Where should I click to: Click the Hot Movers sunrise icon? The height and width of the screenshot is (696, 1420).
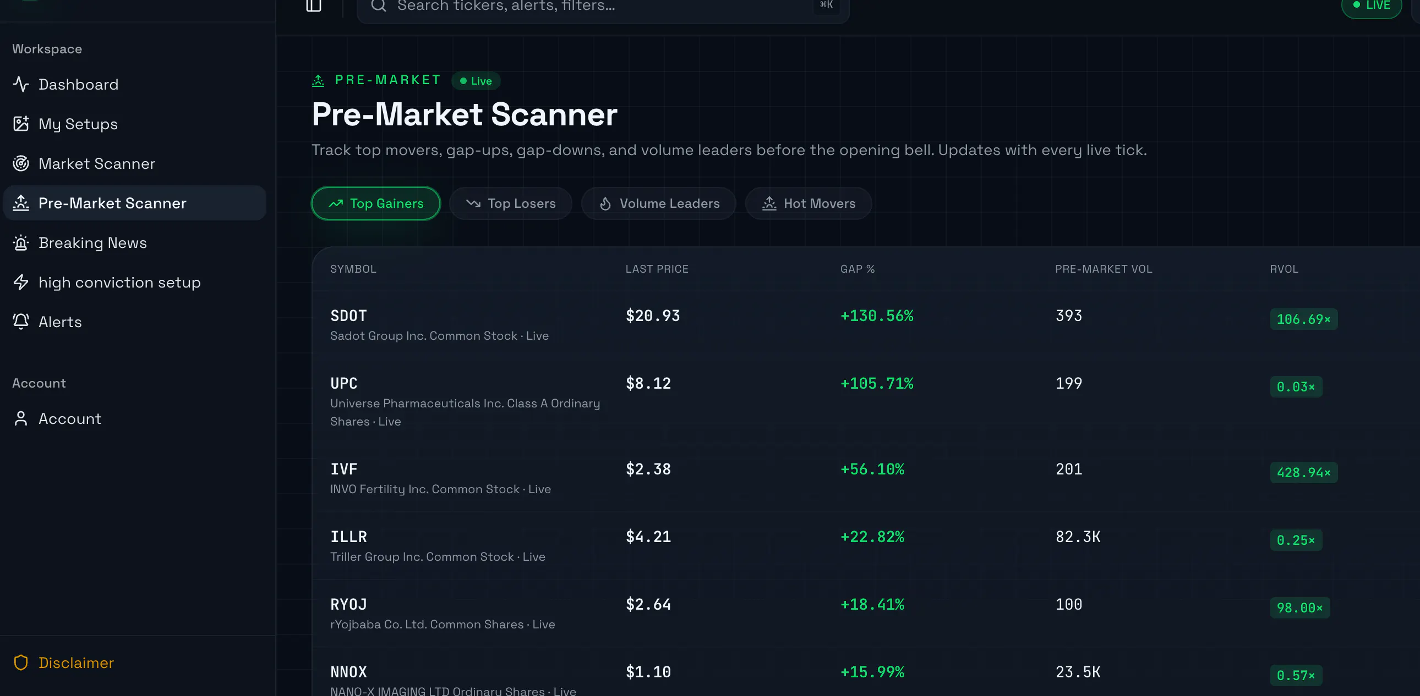(769, 204)
